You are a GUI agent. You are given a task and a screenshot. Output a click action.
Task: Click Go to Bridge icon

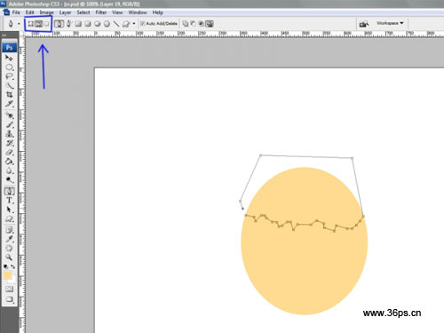pos(364,24)
